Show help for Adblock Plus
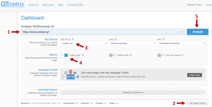The width and height of the screenshot is (212, 107). [x=131, y=55]
